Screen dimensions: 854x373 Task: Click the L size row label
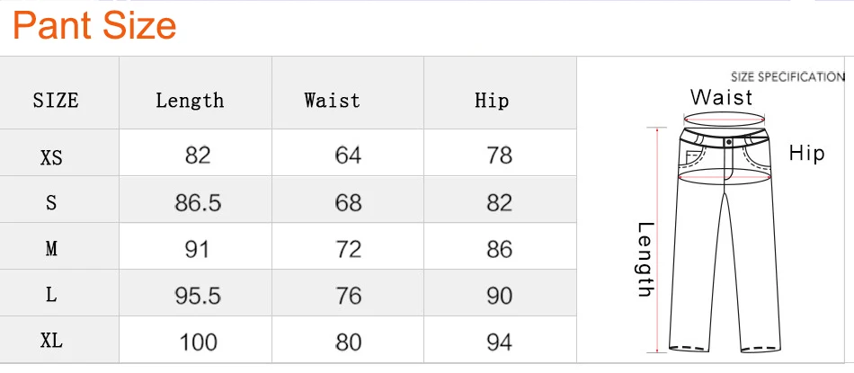(51, 295)
